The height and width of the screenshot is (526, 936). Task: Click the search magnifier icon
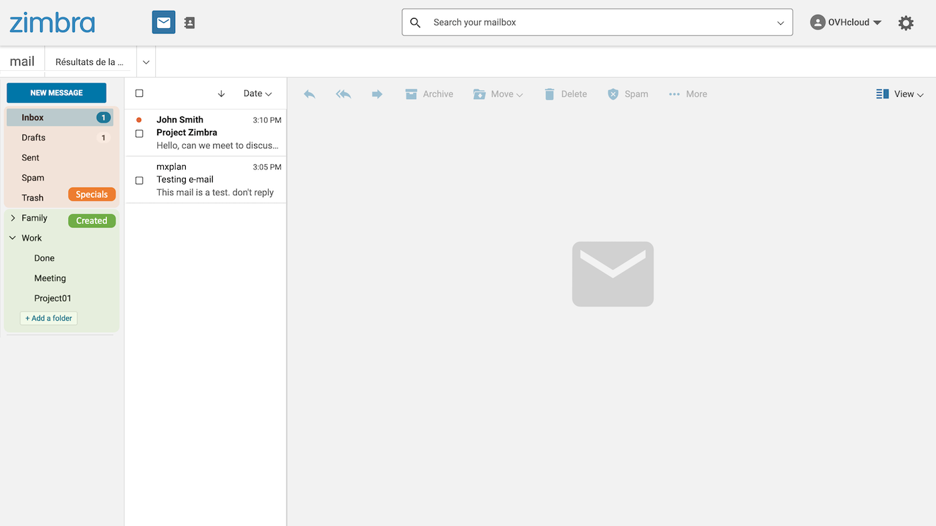click(415, 23)
